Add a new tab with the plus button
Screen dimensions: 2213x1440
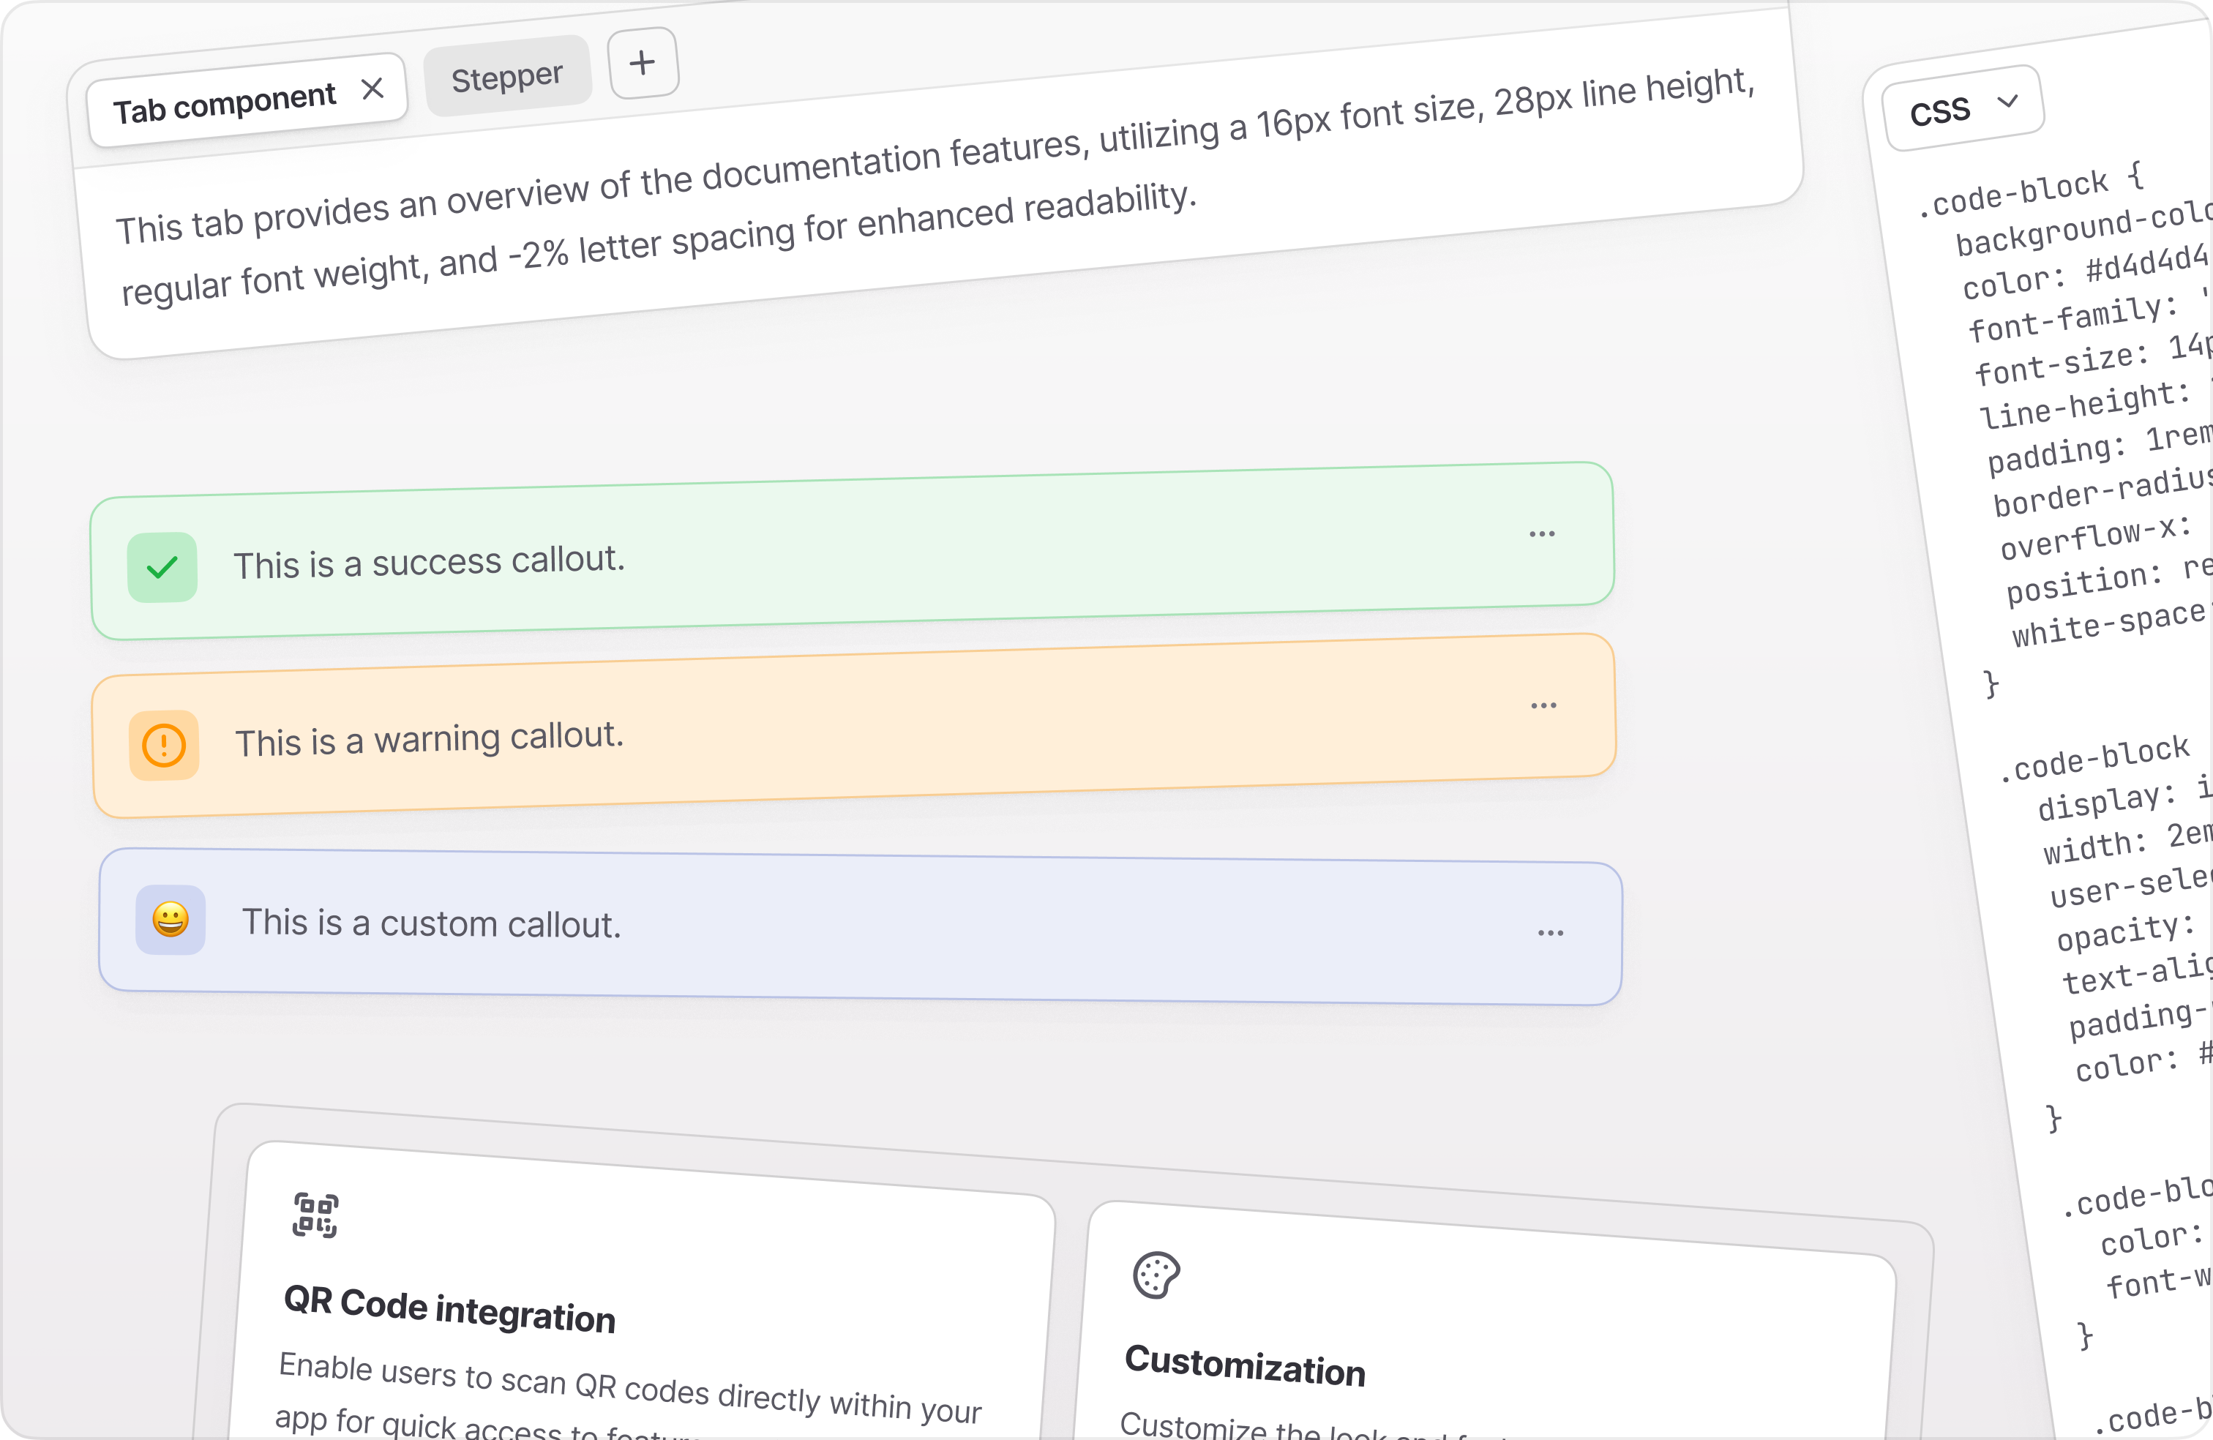click(643, 63)
